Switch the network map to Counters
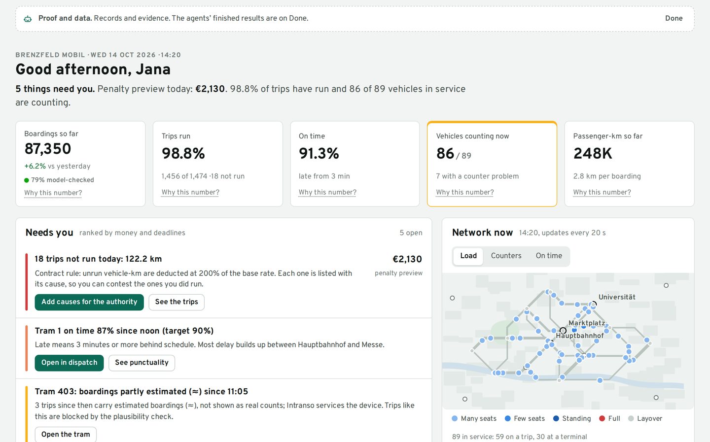This screenshot has height=442, width=710. (506, 256)
